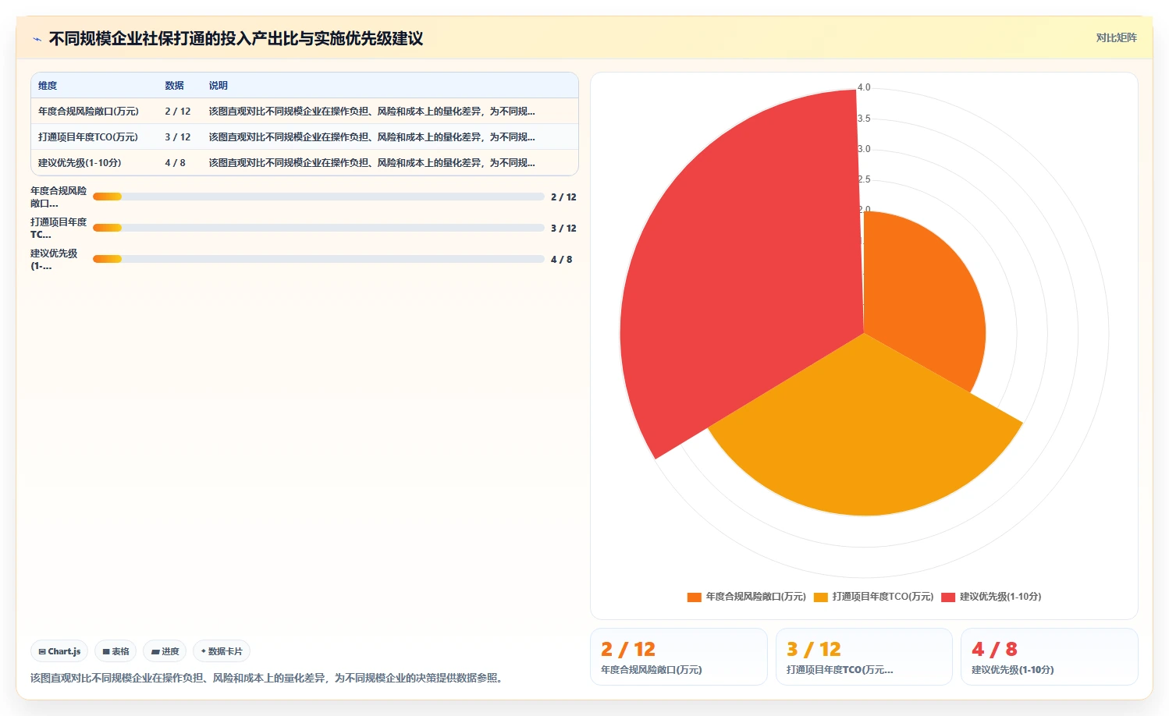1169x716 pixels.
Task: Click table cell 建议优先级(1-10分)
Action: click(x=80, y=163)
